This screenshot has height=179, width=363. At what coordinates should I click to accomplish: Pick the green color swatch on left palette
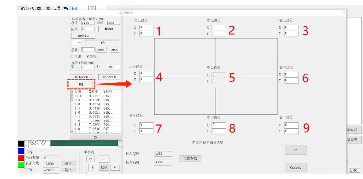pos(21,165)
